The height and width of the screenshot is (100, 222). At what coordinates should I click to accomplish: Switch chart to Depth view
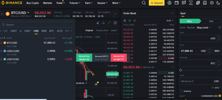click(x=114, y=30)
